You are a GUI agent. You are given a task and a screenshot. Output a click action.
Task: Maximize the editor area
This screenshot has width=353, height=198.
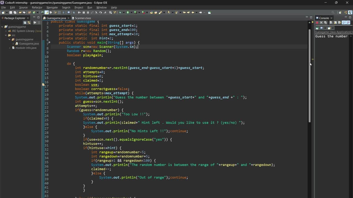[311, 17]
